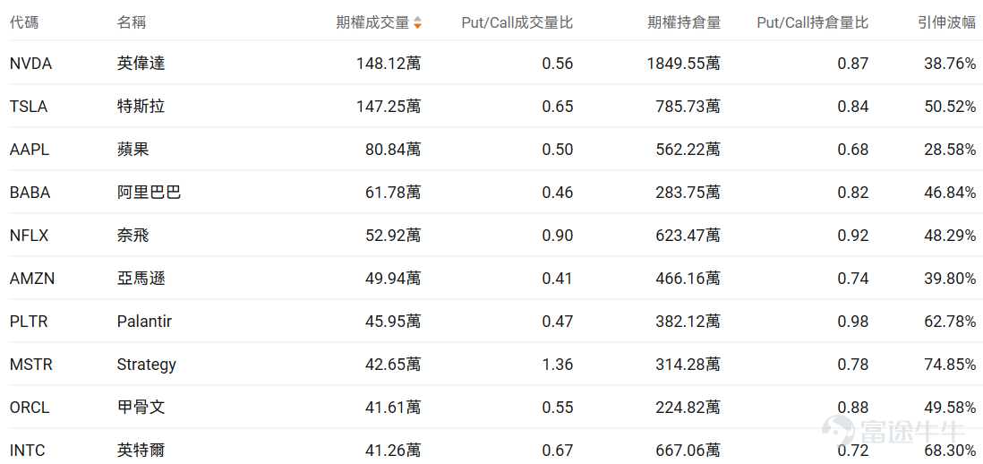Viewport: 983px width, 464px height.
Task: Select the AMZN ticker code
Action: (32, 279)
